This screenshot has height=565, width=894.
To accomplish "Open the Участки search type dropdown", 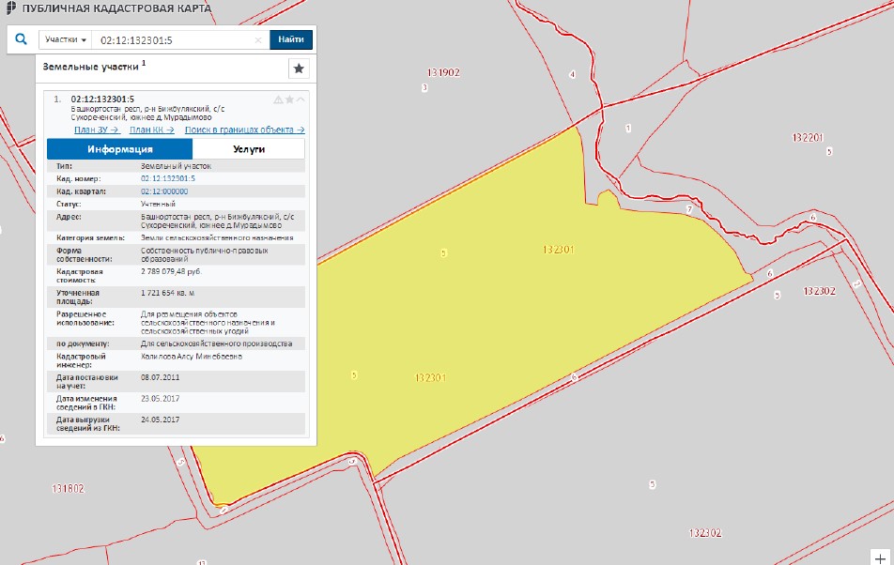I will [65, 40].
